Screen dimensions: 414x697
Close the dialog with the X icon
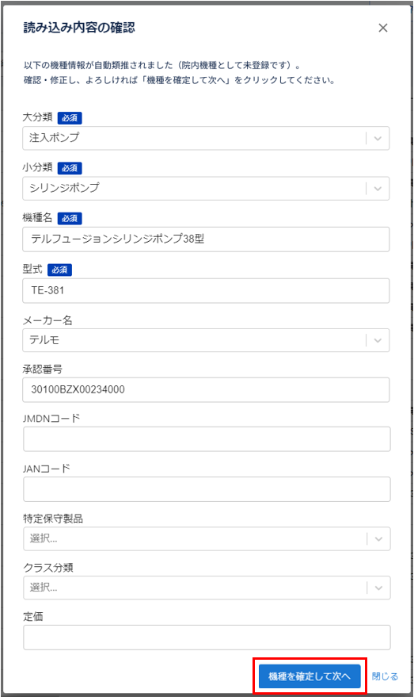point(383,28)
